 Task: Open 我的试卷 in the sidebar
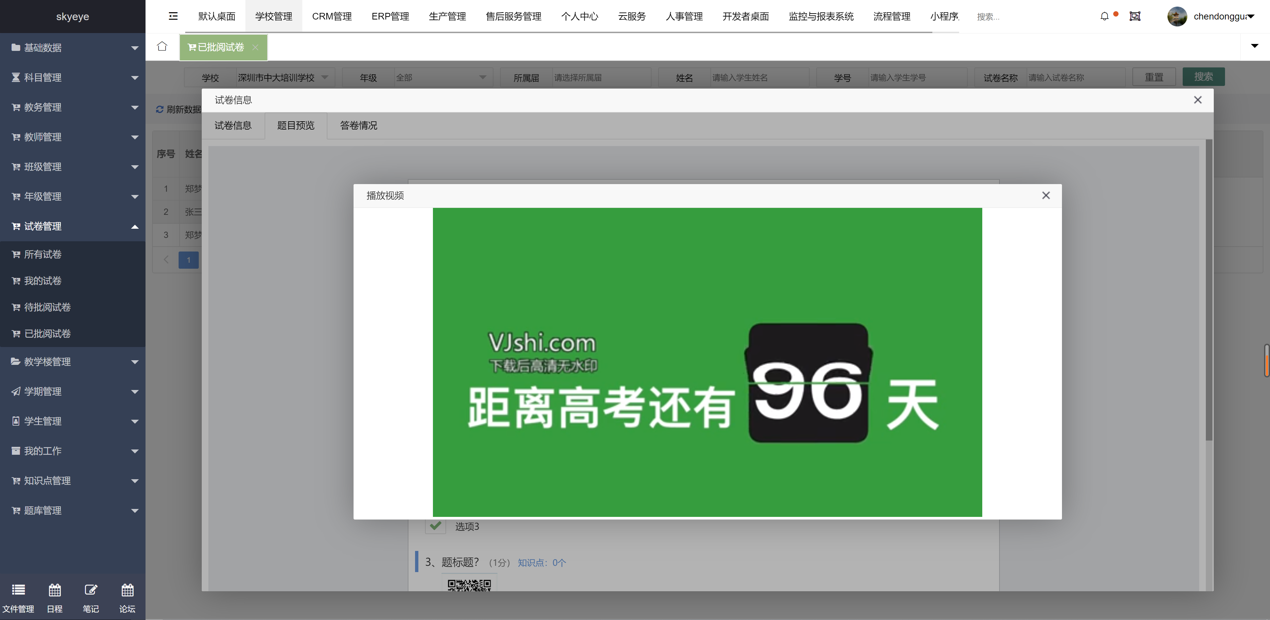coord(72,281)
